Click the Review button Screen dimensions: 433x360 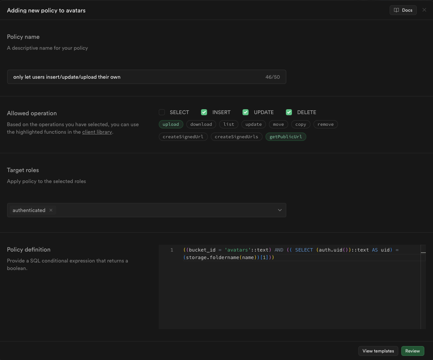point(412,351)
